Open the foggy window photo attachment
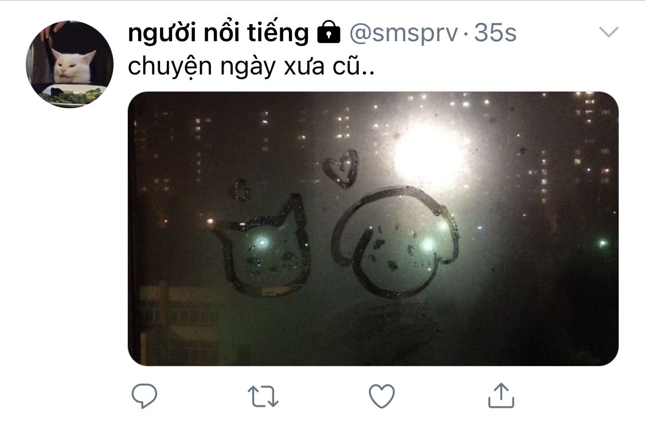The image size is (645, 425). click(x=373, y=229)
